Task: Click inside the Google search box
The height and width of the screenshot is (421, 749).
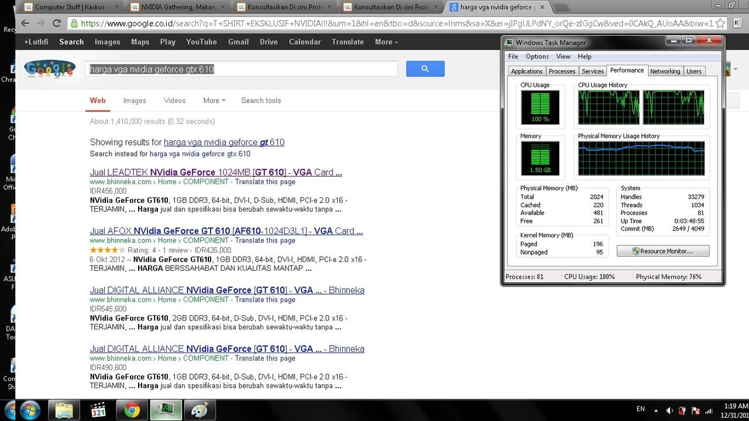Action: coord(241,69)
